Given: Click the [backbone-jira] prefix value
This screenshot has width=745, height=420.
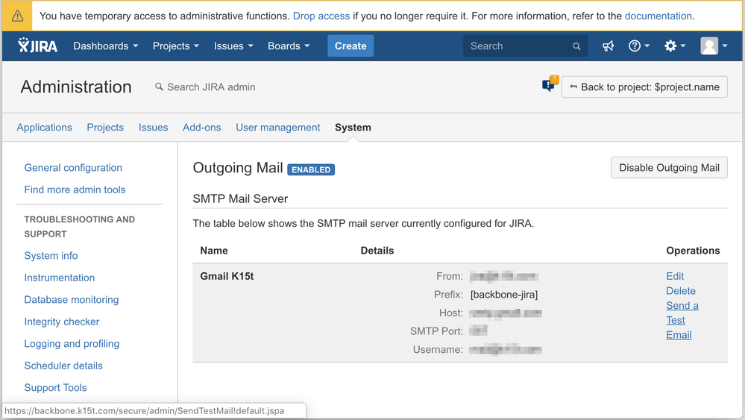Looking at the screenshot, I should click(504, 295).
